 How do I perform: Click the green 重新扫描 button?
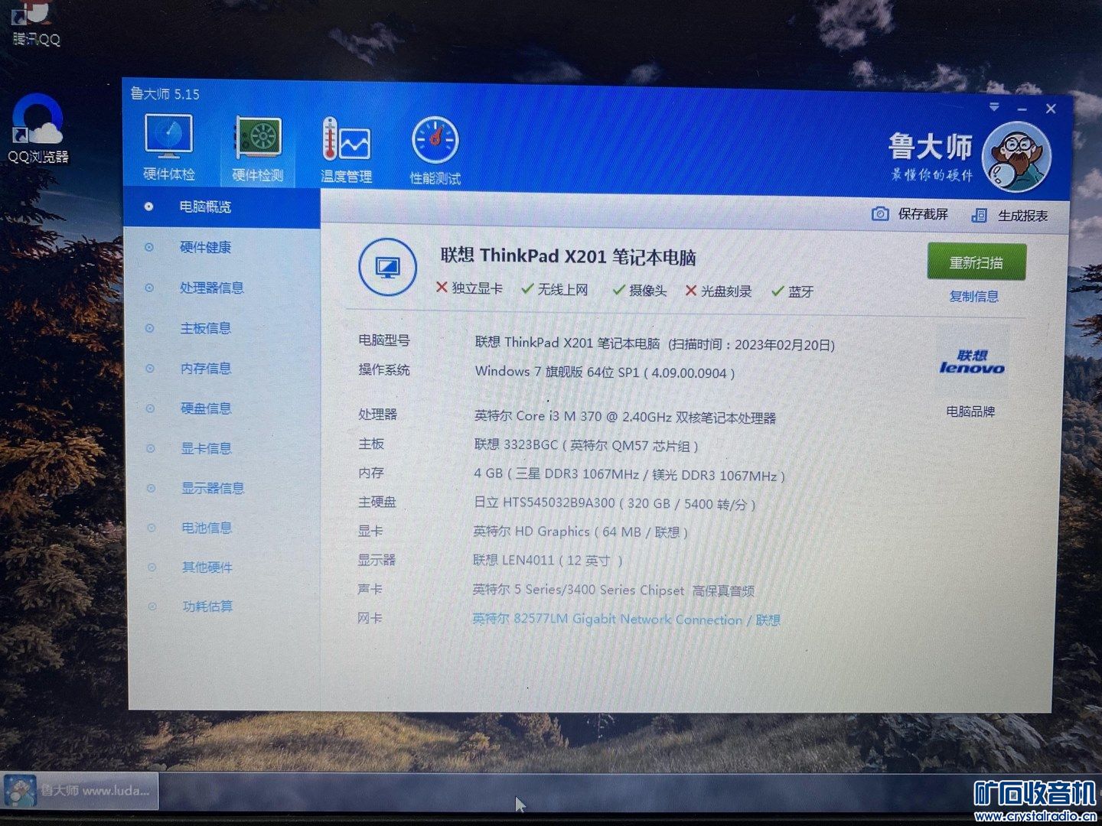click(x=976, y=262)
